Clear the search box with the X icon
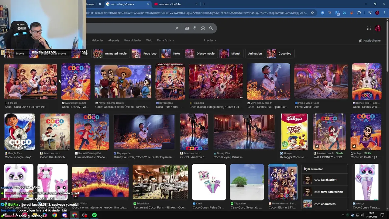 (x=177, y=28)
